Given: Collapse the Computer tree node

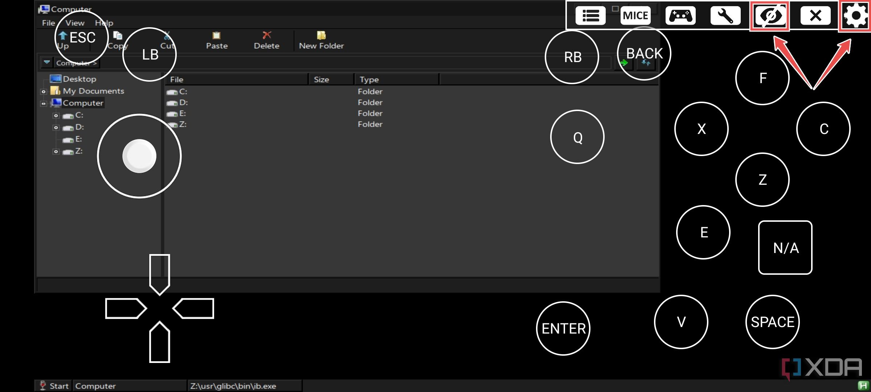Looking at the screenshot, I should [x=44, y=103].
